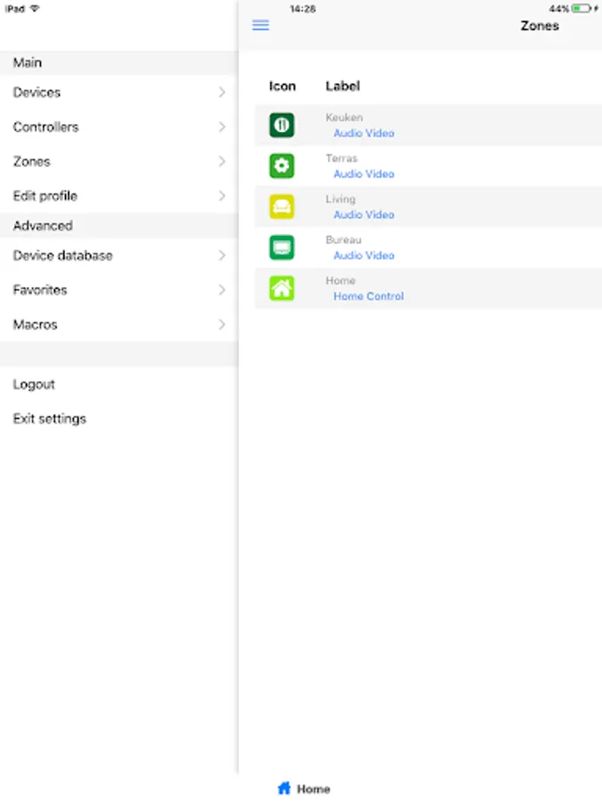Open Audio Video link under Bureau
This screenshot has height=803, width=602.
[364, 255]
